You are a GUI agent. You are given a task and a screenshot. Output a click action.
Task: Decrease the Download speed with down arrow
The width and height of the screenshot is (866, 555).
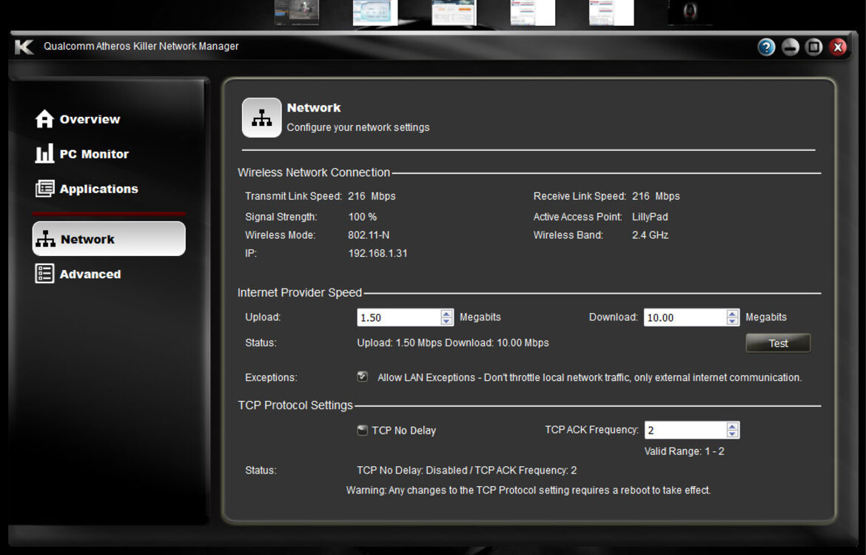(x=732, y=321)
